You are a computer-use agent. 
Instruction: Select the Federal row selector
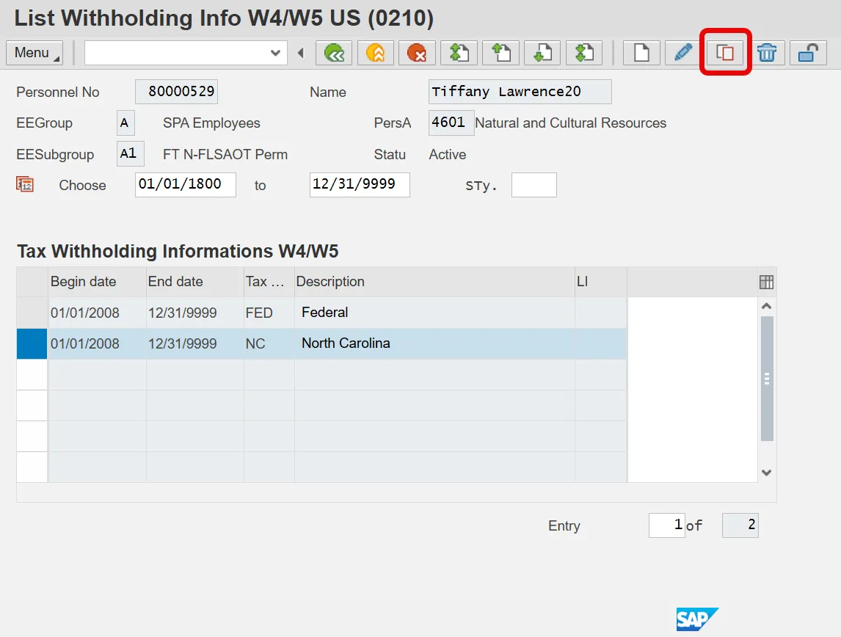coord(32,313)
